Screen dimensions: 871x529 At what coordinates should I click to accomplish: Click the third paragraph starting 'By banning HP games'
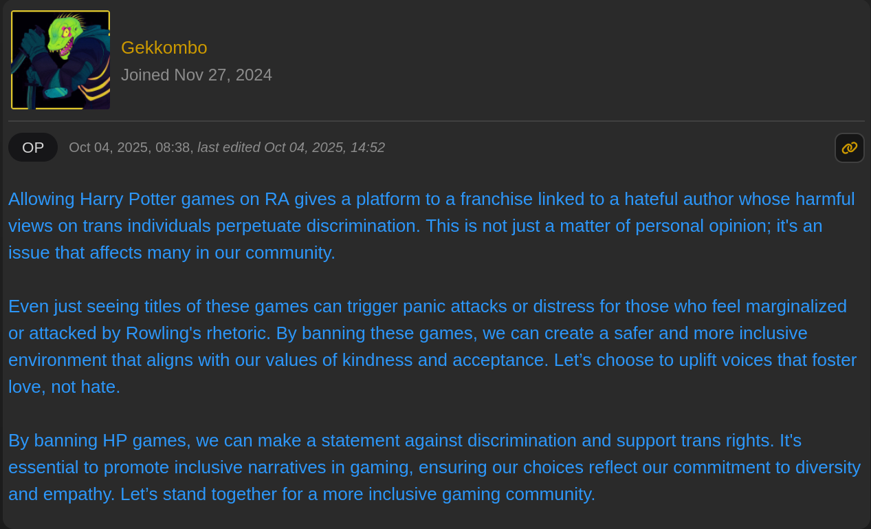[412, 467]
